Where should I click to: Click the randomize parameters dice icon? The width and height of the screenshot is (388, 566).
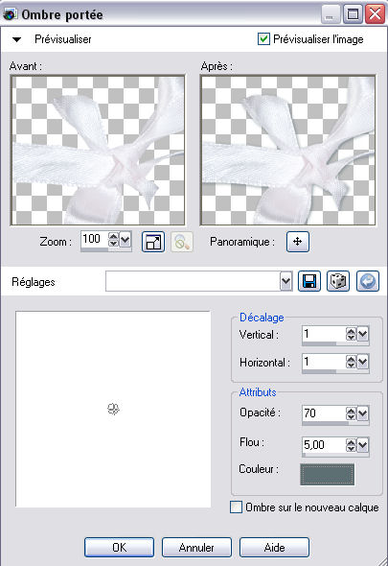click(x=338, y=281)
